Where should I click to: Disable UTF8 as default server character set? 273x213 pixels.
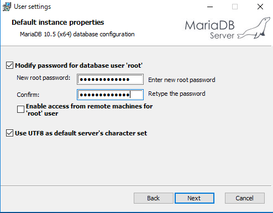pyautogui.click(x=9, y=133)
